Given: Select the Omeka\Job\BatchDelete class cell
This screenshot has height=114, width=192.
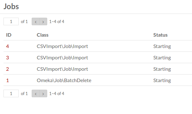Looking at the screenshot, I should [64, 81].
